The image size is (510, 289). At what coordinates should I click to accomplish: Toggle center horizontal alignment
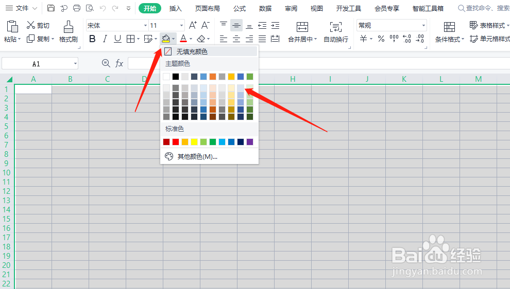[236, 39]
